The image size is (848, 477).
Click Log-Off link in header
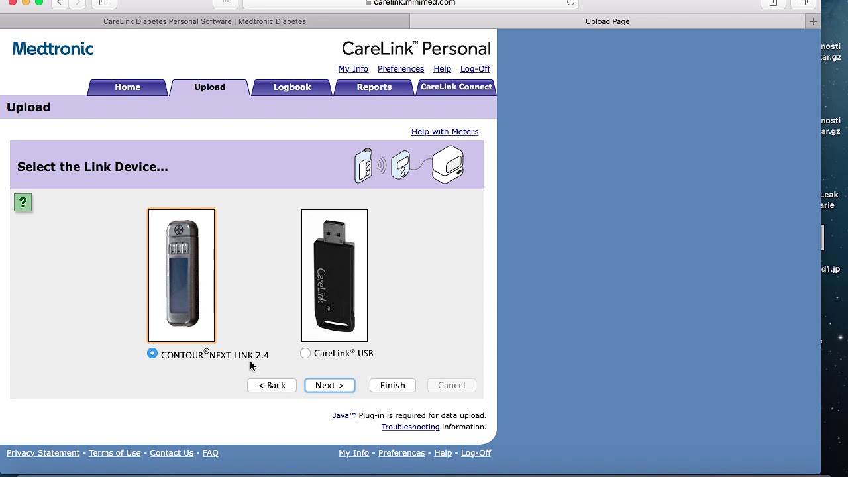tap(475, 69)
